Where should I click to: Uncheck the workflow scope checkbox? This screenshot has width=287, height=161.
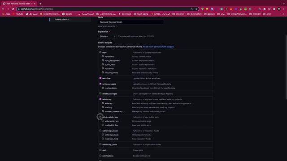(x=100, y=78)
